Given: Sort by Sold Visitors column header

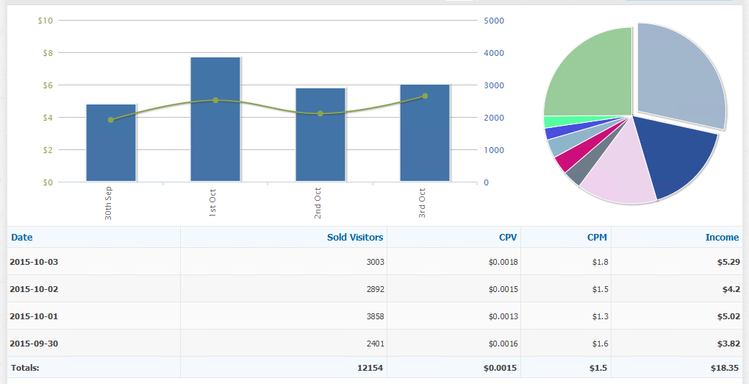Looking at the screenshot, I should 355,238.
